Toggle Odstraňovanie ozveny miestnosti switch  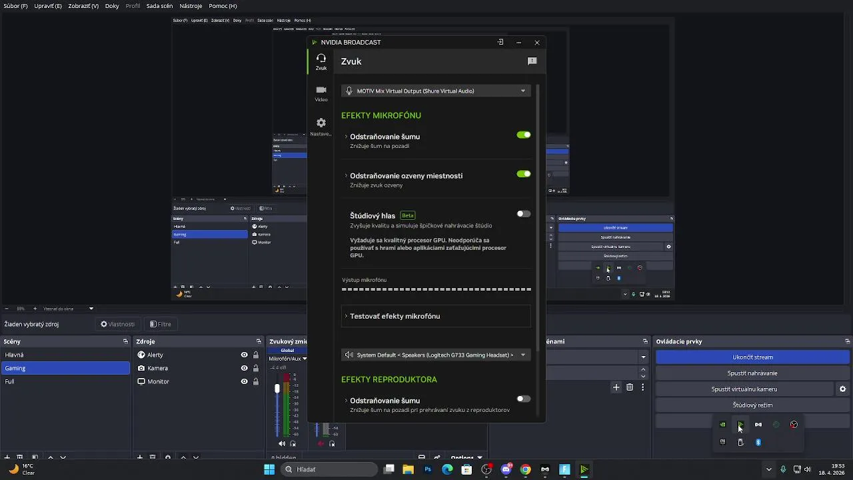pyautogui.click(x=524, y=174)
